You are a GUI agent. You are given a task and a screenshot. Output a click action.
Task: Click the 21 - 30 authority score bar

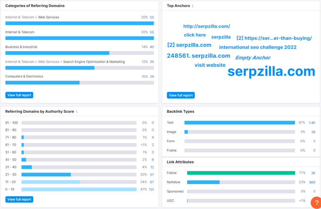coord(79,175)
